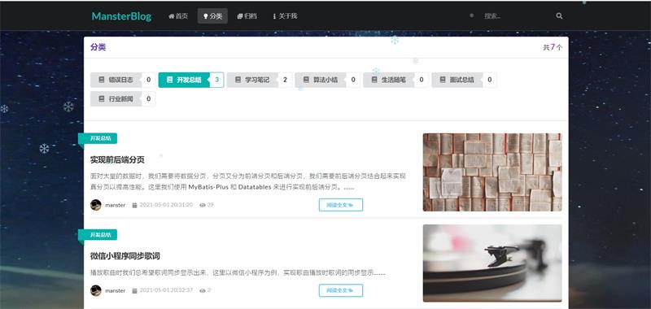Viewport: 651px width, 309px height.
Task: Click count badge 2 beside 学习笔记
Action: coord(285,80)
